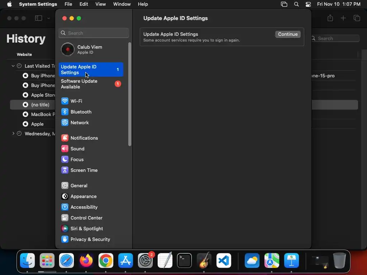The image size is (367, 275).
Task: Select General settings
Action: 91,186
